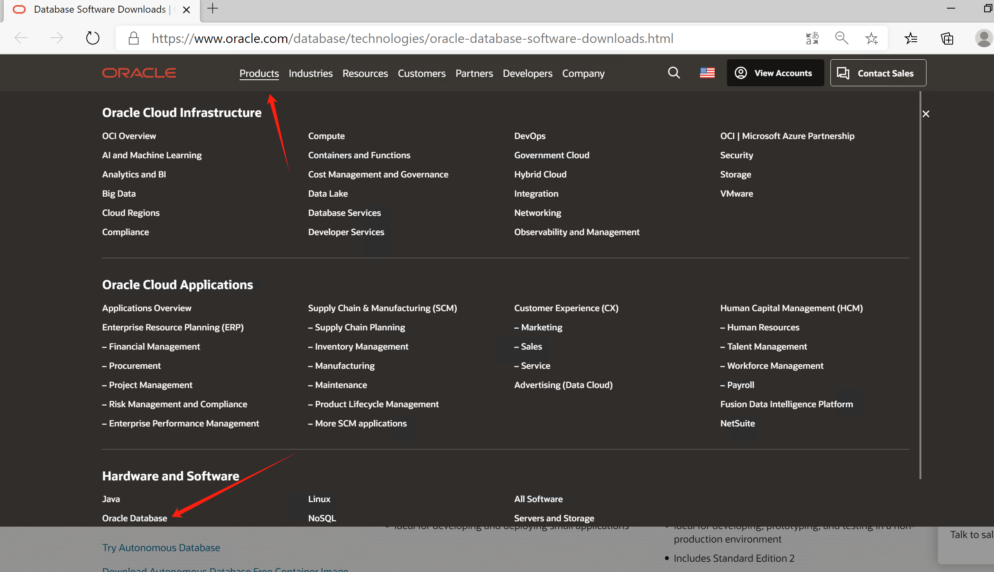Open Java under Hardware and Software

coord(111,499)
